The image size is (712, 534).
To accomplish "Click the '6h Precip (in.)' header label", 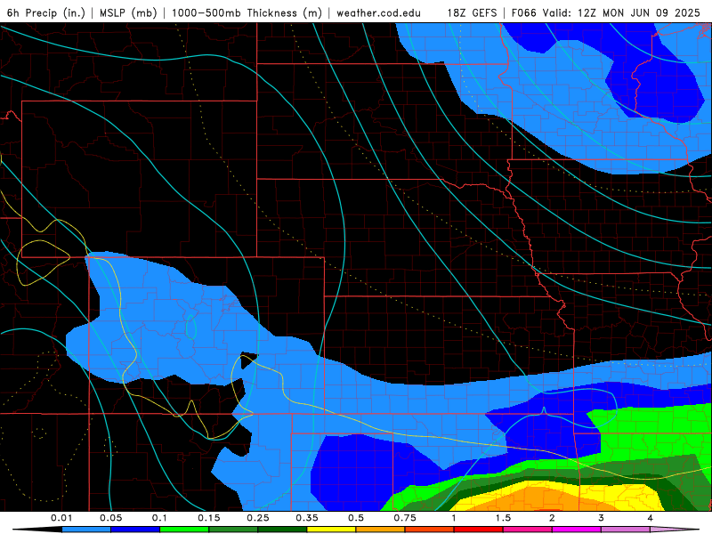I will [46, 12].
